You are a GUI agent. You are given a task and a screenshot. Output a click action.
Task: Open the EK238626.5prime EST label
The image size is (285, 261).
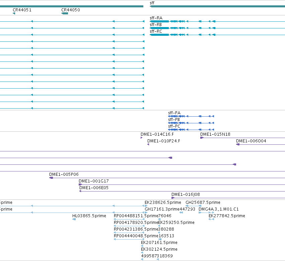click(x=163, y=203)
